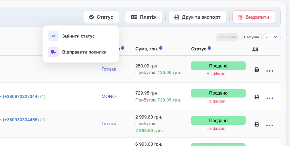Screen dimensions: 290x146
Task: Select the 2 999.80 грн. profit value
Action: pos(149,131)
